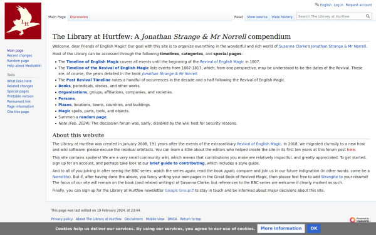Open the Magic category
Screen dimensions: 376x235
(65, 111)
